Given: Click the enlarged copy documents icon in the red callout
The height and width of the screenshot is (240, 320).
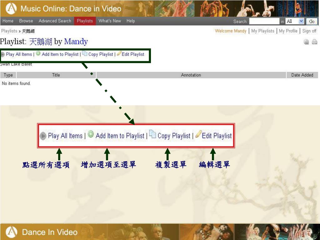Looking at the screenshot, I should point(152,134).
